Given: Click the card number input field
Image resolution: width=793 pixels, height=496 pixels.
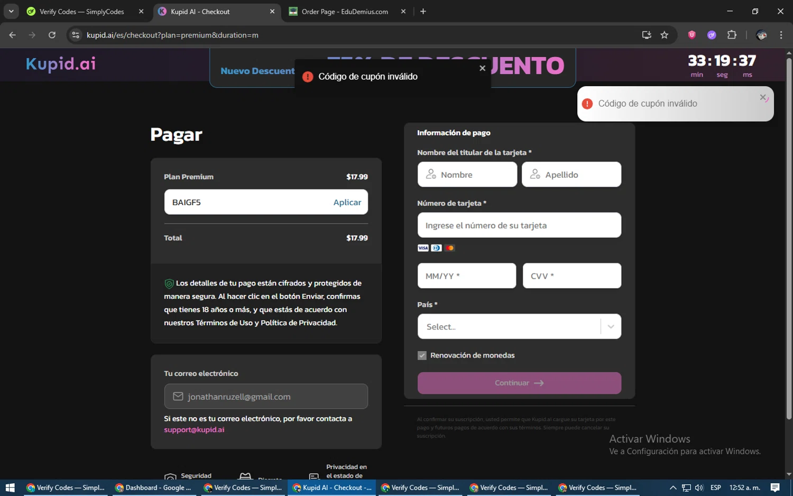Looking at the screenshot, I should [x=519, y=225].
